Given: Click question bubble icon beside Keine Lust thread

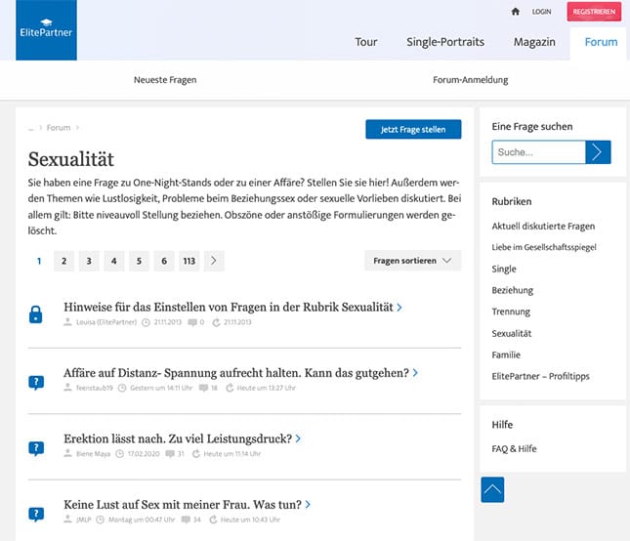Looking at the screenshot, I should [36, 514].
